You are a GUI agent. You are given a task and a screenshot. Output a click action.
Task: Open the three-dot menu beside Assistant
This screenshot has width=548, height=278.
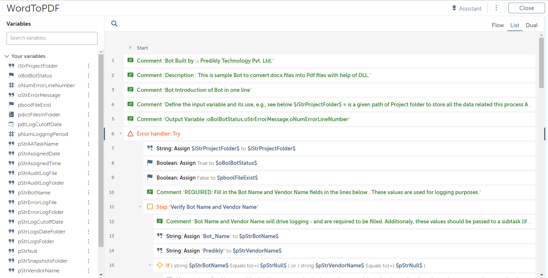[496, 8]
